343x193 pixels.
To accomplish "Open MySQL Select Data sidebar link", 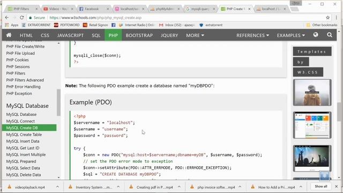I will (x=23, y=168).
